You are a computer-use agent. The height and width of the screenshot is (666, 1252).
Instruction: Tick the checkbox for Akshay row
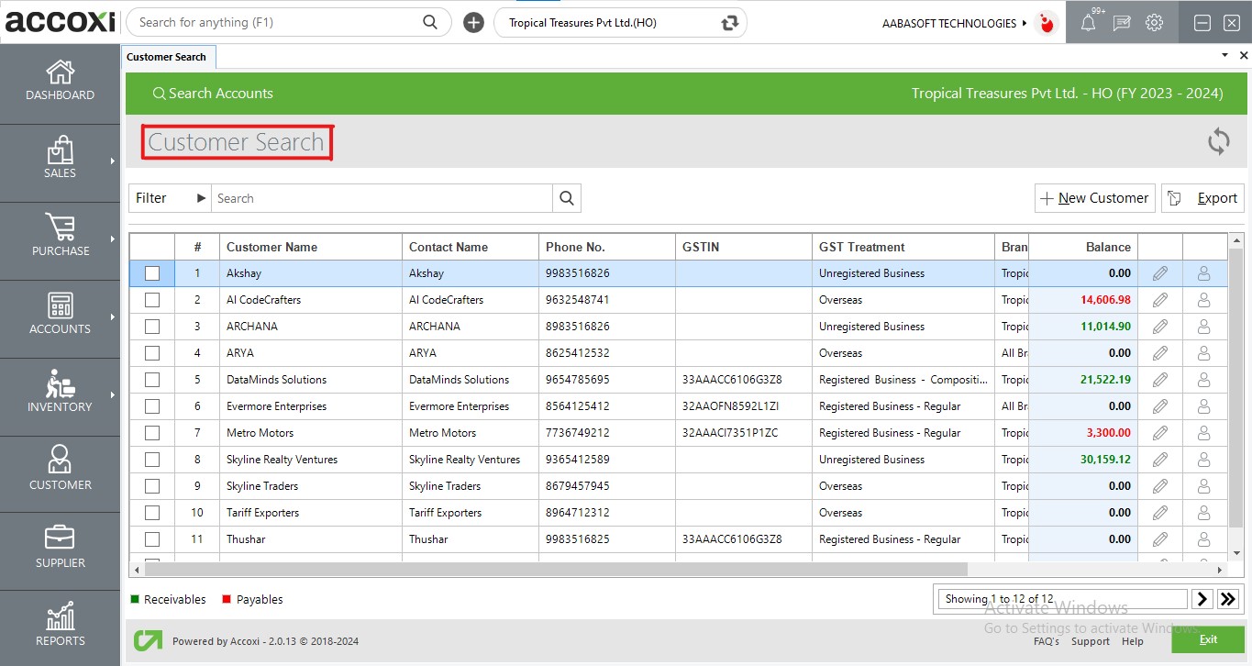tap(152, 273)
